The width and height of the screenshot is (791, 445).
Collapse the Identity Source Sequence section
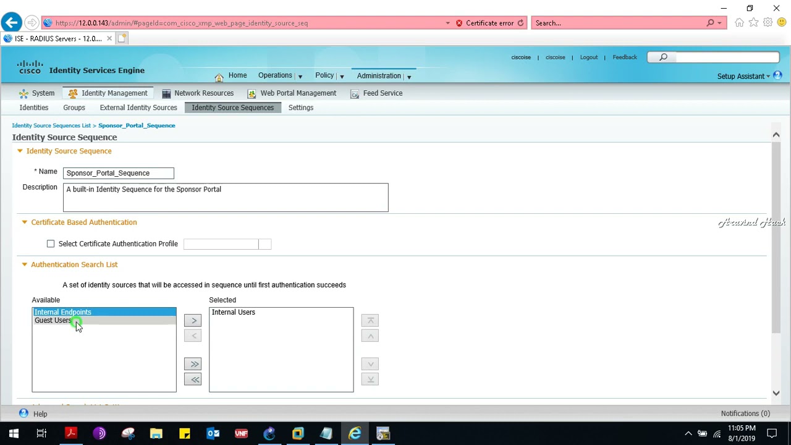point(20,151)
